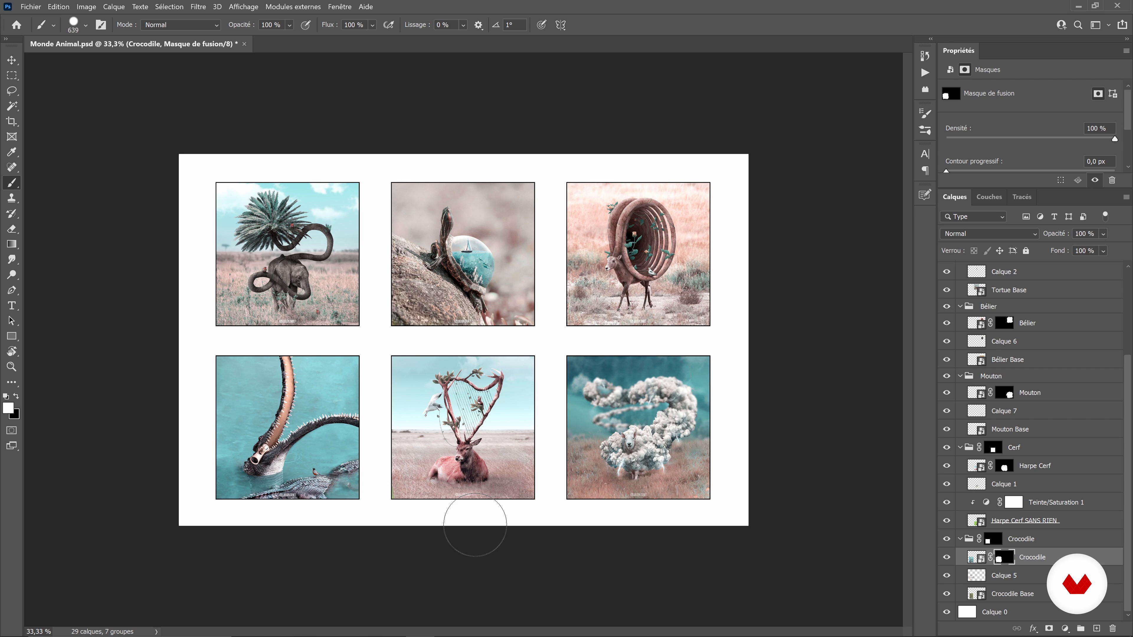Viewport: 1133px width, 637px height.
Task: Click the delete layer trash icon
Action: [1112, 628]
